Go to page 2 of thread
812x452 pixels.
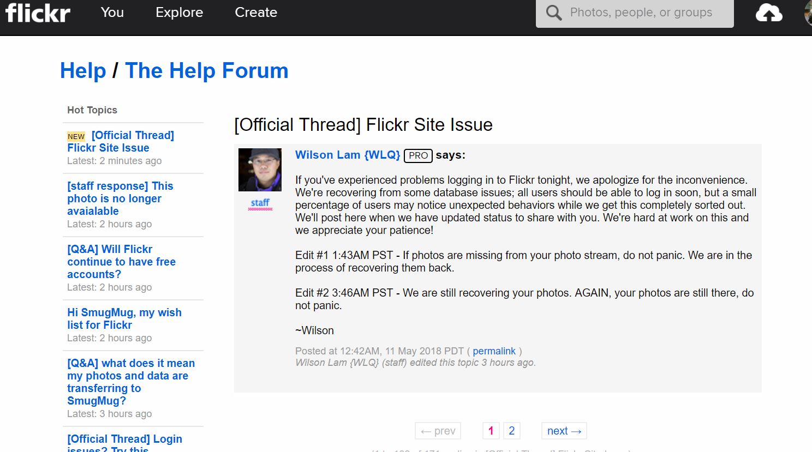[511, 431]
